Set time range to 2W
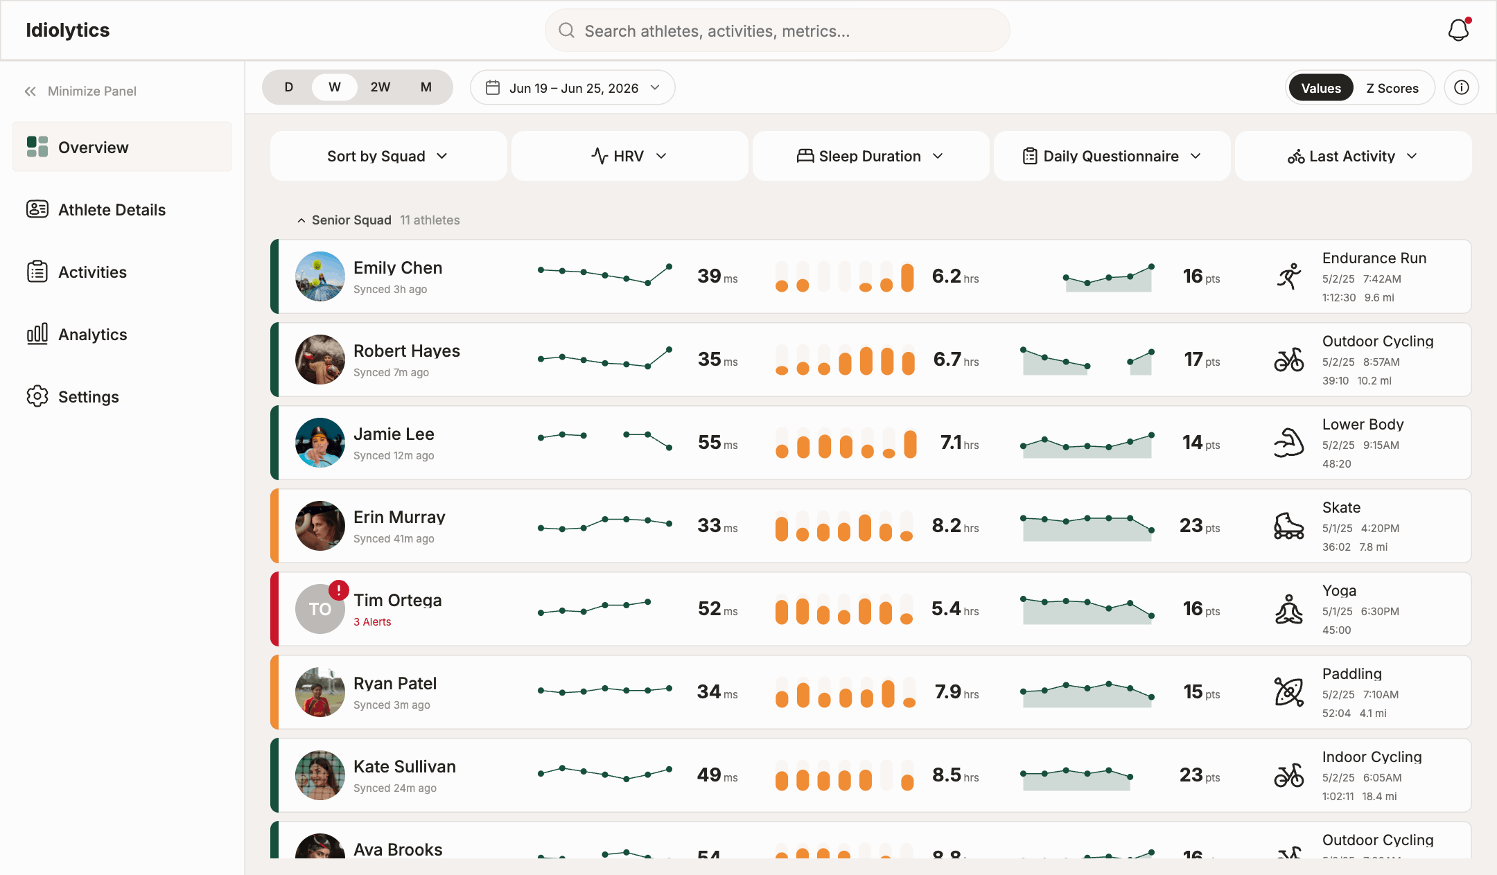Viewport: 1497px width, 875px height. point(380,87)
